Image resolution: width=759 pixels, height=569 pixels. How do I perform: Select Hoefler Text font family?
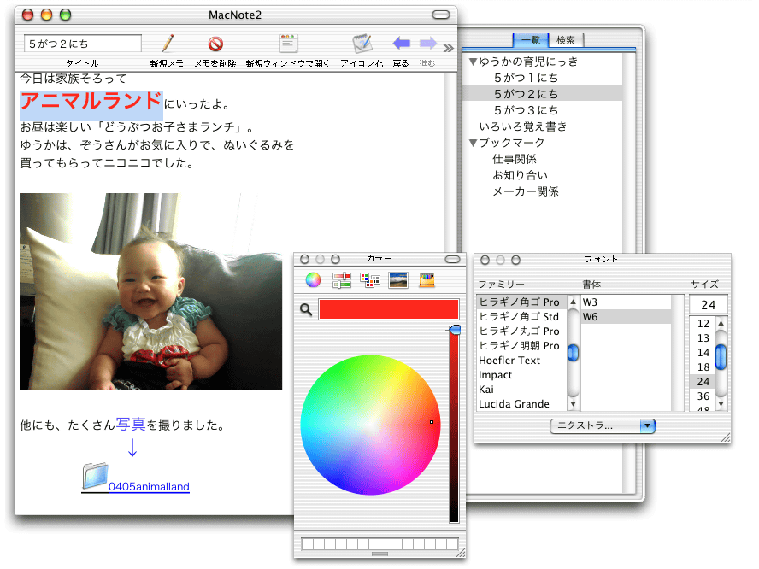pyautogui.click(x=521, y=360)
